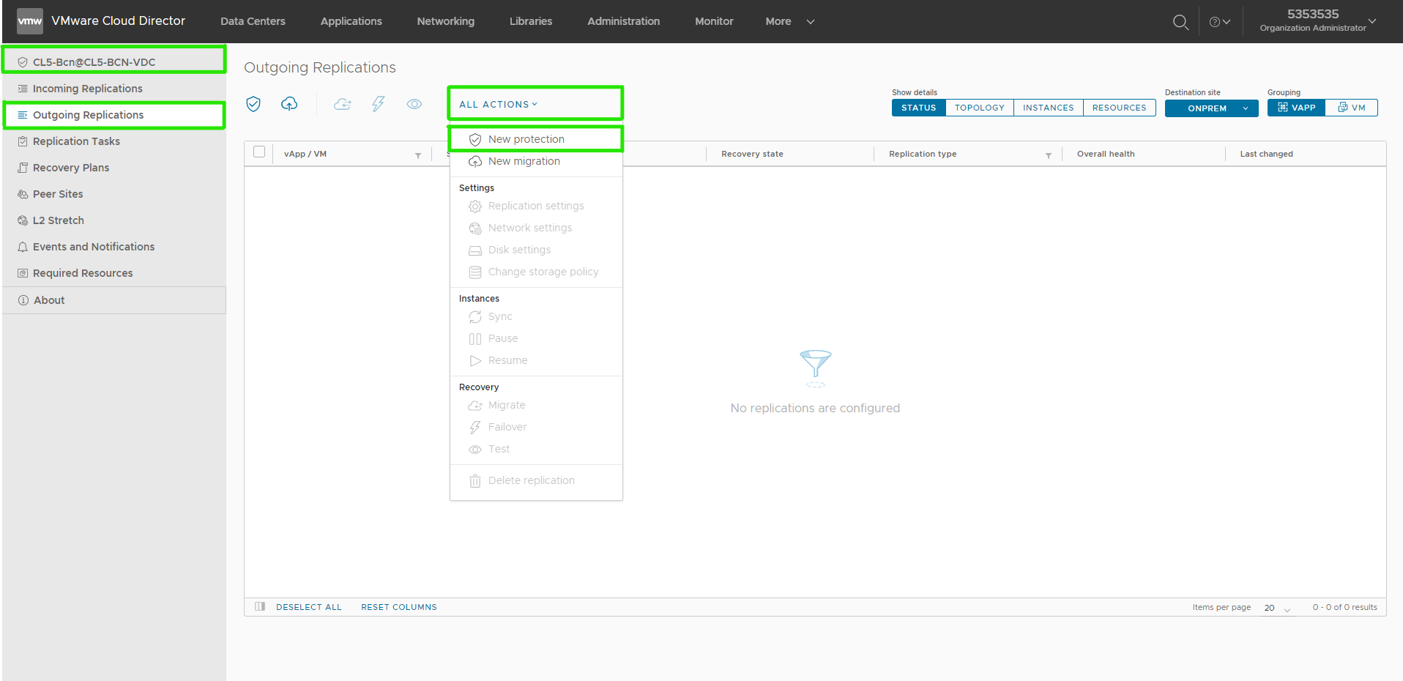The height and width of the screenshot is (681, 1403).
Task: Set grouping to VAPP
Action: 1296,108
